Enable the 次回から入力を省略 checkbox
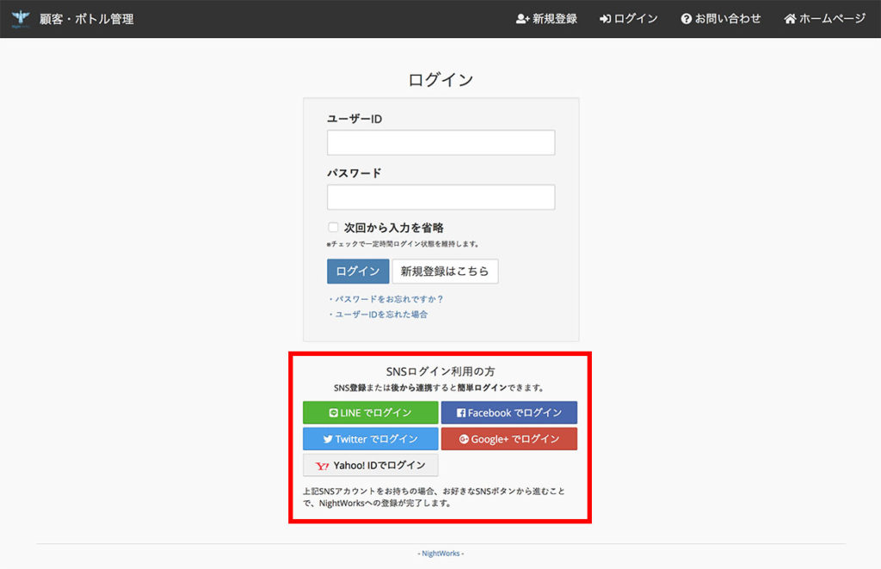Image resolution: width=881 pixels, height=569 pixels. pyautogui.click(x=333, y=228)
